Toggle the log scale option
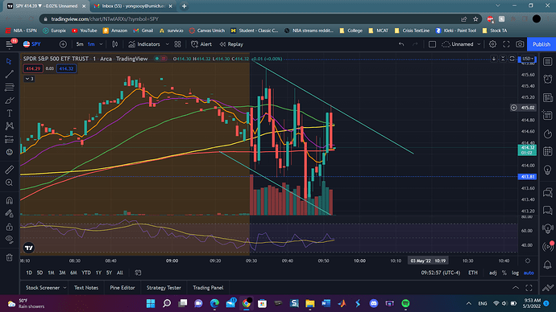The height and width of the screenshot is (312, 556). (x=515, y=273)
